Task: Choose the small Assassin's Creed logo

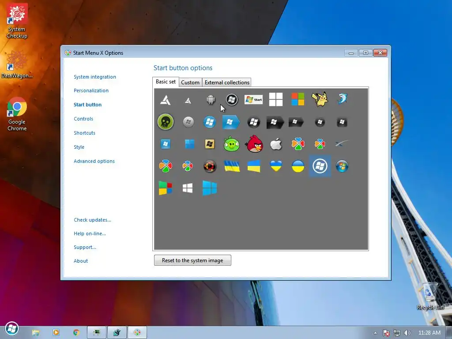Action: pyautogui.click(x=188, y=101)
